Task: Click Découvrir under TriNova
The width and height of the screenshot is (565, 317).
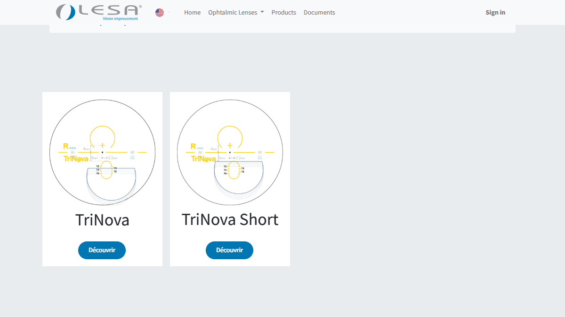Action: pos(102,250)
